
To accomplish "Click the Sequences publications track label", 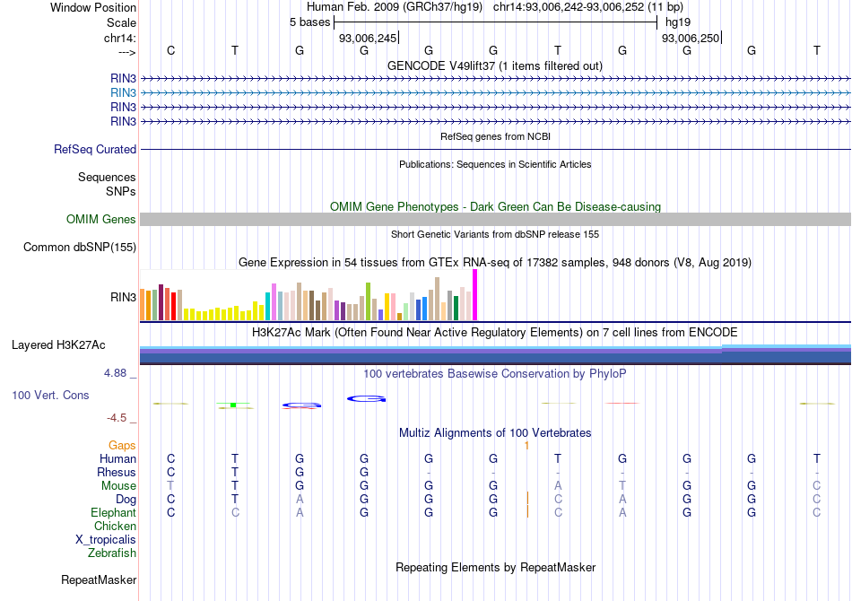I will pyautogui.click(x=107, y=177).
